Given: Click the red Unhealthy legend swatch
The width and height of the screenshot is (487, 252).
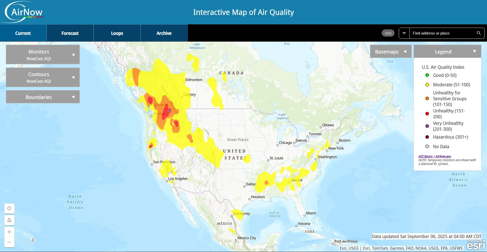Looking at the screenshot, I should [x=427, y=114].
